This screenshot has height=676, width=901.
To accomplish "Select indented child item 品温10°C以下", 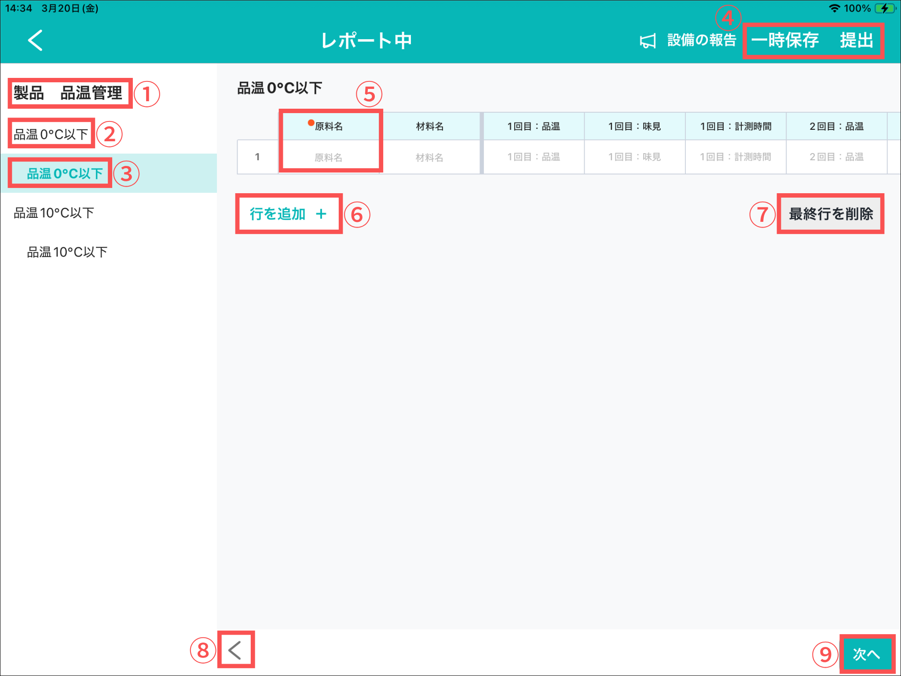I will [x=67, y=252].
